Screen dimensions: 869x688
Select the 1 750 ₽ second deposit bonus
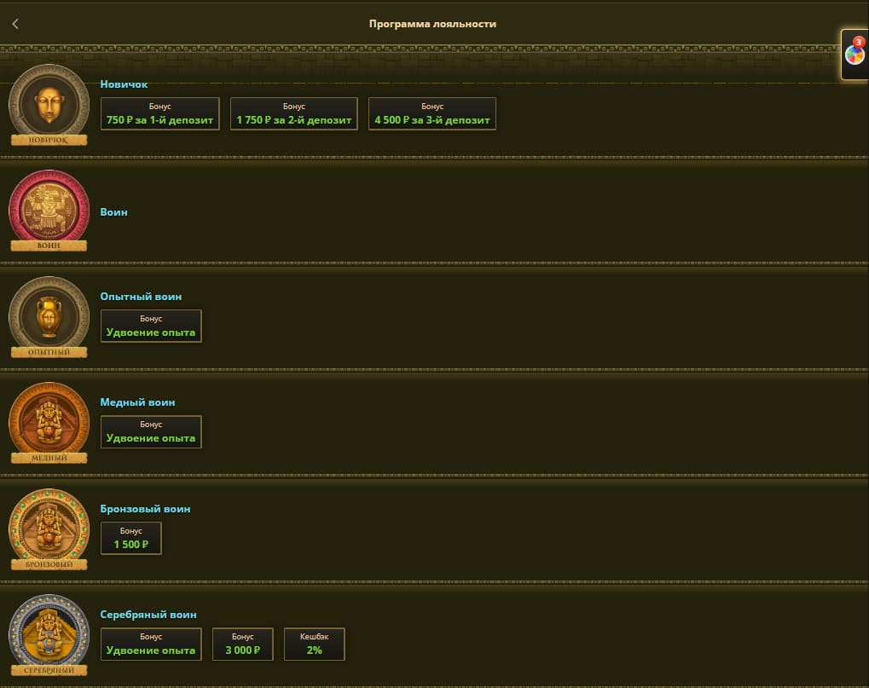(294, 113)
